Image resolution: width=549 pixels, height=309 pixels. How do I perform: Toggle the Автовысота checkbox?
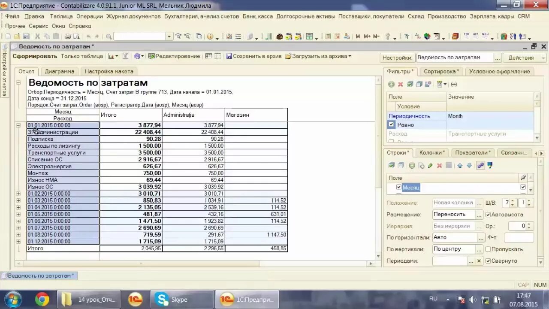coord(488,215)
